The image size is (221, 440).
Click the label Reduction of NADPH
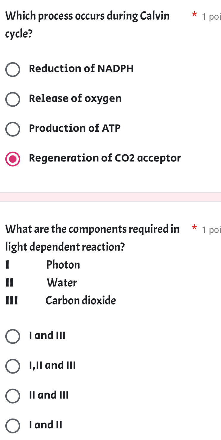[81, 69]
